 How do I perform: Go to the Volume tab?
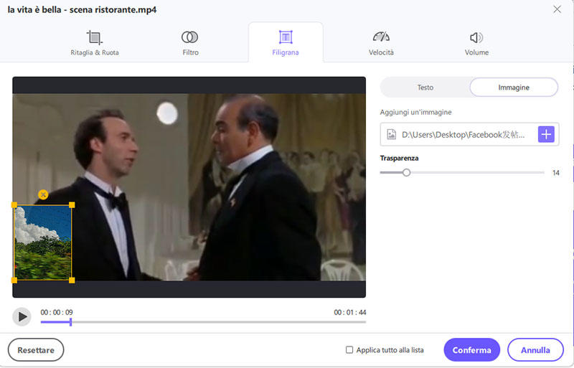point(476,43)
